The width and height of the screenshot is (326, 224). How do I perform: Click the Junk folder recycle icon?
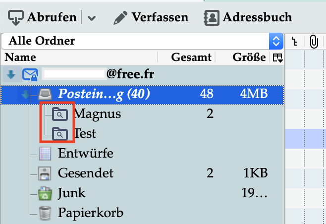[x=46, y=193]
